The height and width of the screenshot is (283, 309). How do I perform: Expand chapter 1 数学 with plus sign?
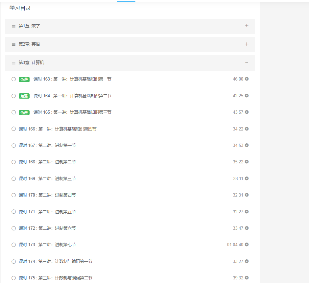click(x=247, y=26)
